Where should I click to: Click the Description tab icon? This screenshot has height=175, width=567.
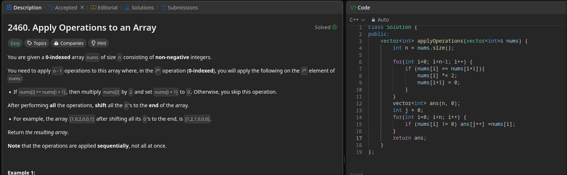9,8
